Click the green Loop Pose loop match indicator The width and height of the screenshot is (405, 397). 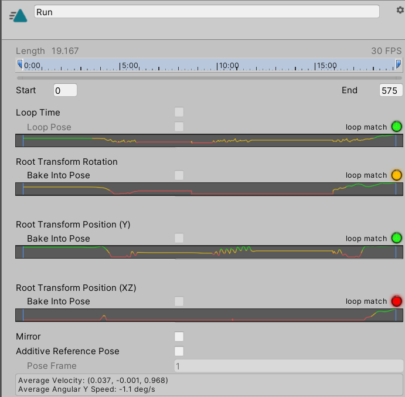coord(396,127)
